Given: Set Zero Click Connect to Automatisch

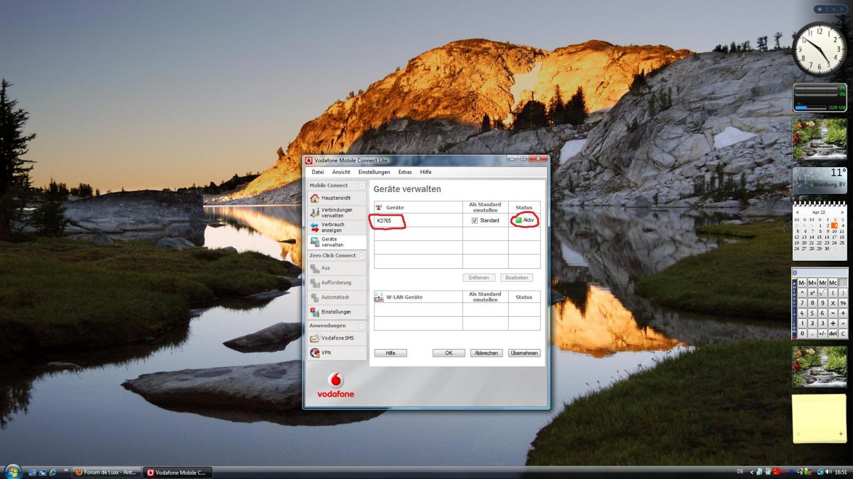Looking at the screenshot, I should 336,298.
